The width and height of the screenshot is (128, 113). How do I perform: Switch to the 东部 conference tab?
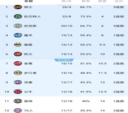click(29, 1)
